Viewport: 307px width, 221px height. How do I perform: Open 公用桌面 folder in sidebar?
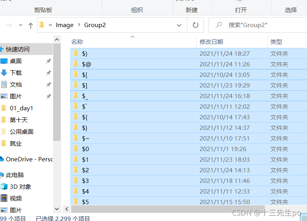(22, 132)
